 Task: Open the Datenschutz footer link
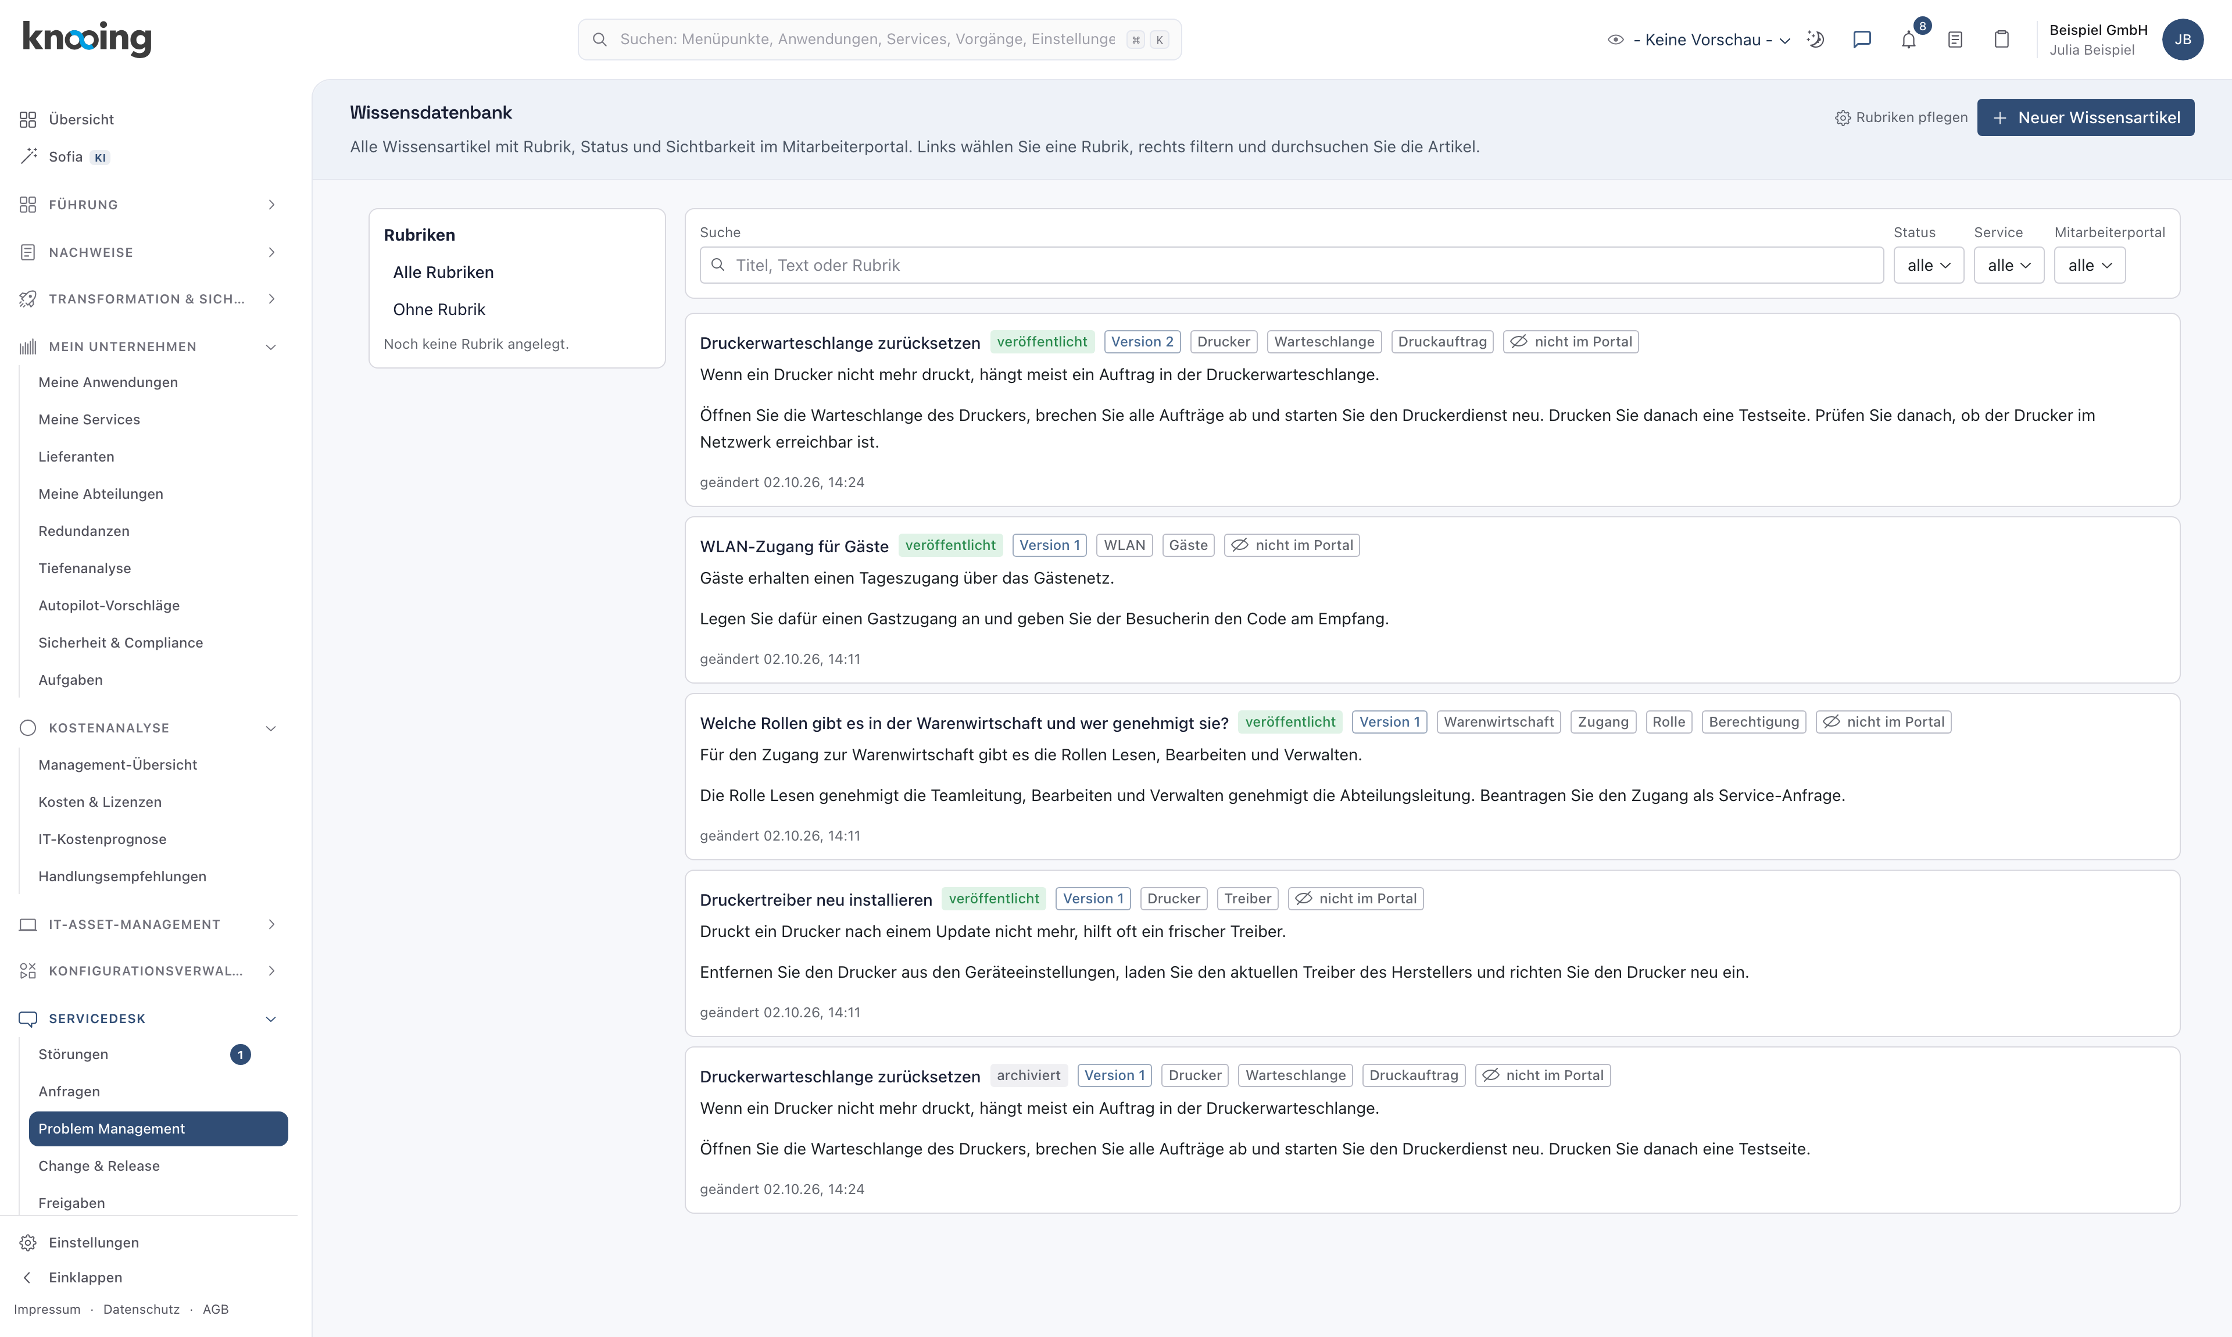[x=141, y=1309]
